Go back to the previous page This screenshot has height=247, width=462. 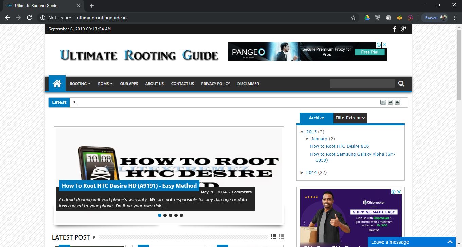click(7, 18)
